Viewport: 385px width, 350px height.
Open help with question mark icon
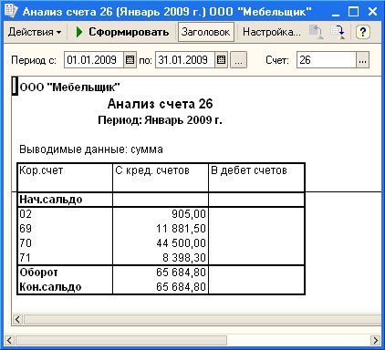coord(362,32)
